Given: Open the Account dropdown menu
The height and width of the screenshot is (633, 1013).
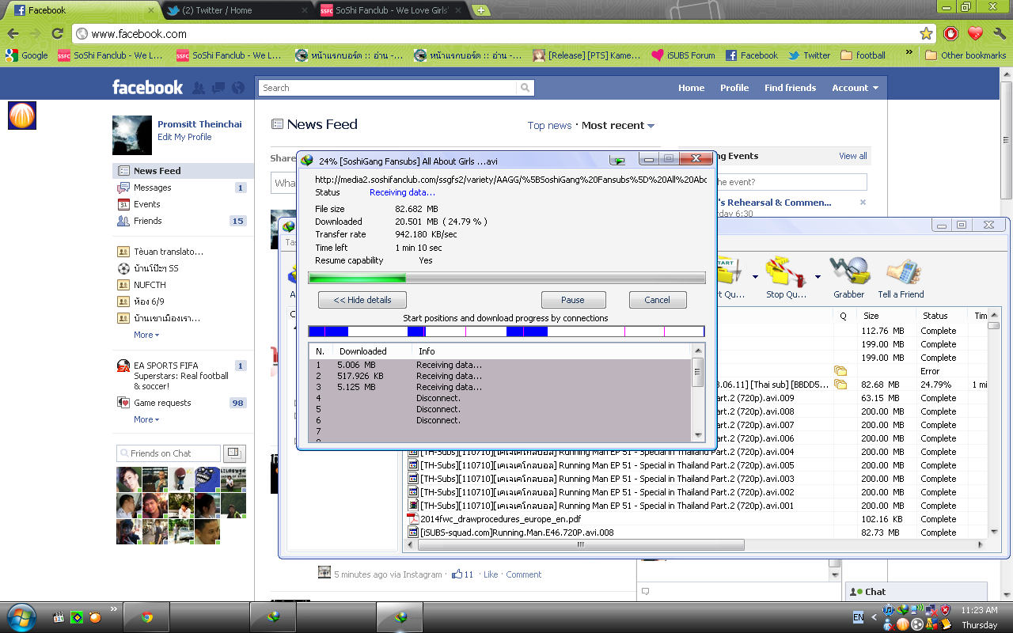Looking at the screenshot, I should [855, 88].
